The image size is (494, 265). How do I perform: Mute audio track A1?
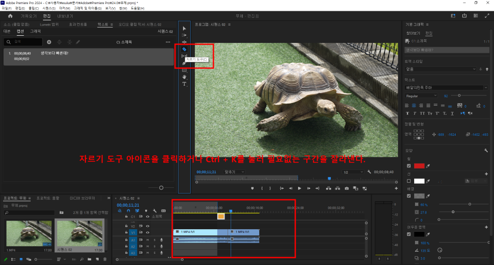[x=147, y=240]
